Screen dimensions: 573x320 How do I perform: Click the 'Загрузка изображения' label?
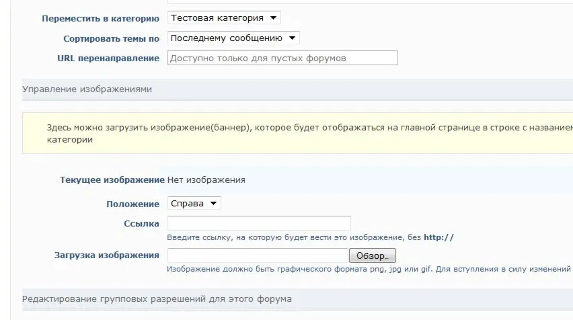coord(106,255)
